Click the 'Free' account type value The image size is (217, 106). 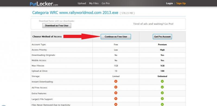coord(116,45)
